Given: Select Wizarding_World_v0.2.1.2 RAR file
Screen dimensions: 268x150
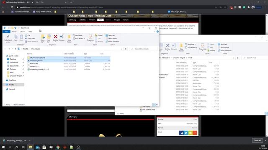Looking at the screenshot, I should pyautogui.click(x=69, y=70).
